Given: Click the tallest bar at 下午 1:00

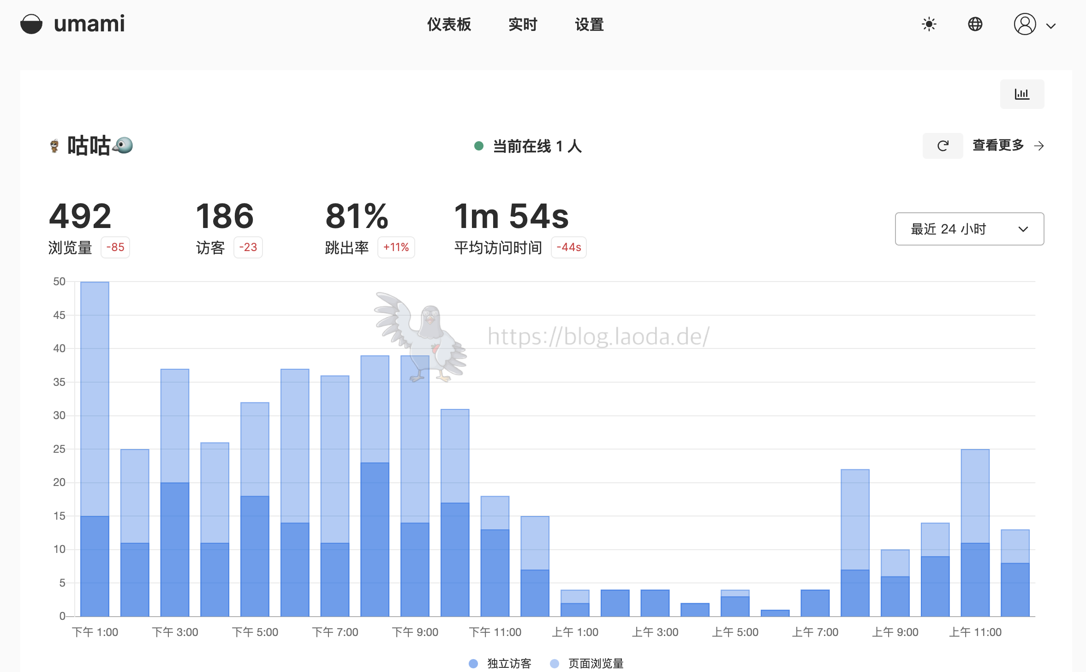Looking at the screenshot, I should pos(95,397).
